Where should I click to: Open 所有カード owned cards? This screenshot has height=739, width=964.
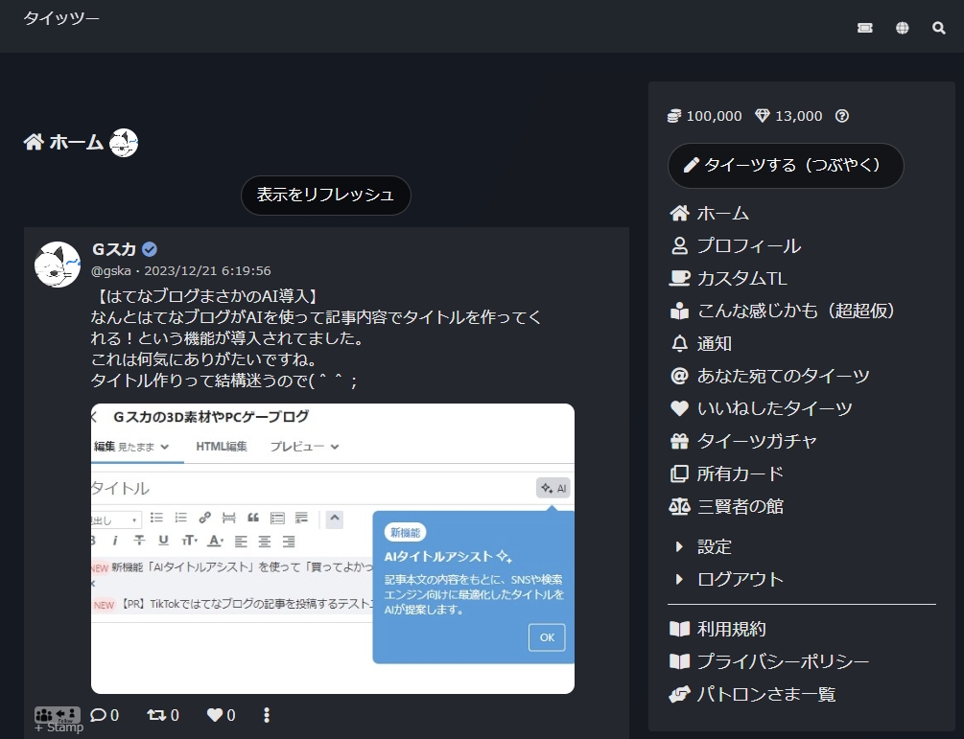click(727, 473)
